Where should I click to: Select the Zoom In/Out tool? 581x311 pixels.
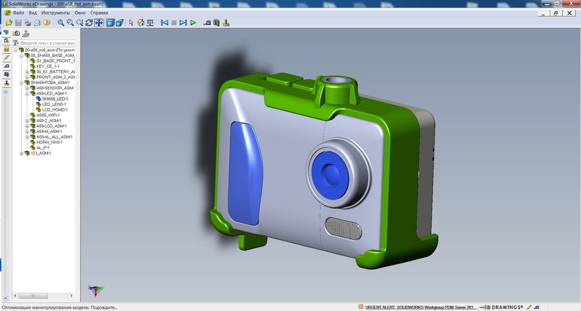tap(79, 23)
